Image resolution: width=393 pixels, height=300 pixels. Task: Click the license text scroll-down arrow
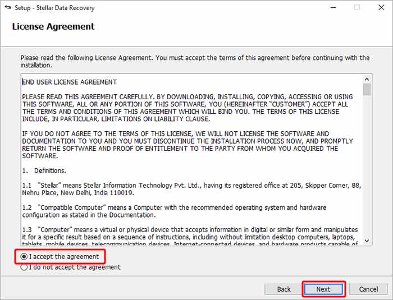(x=367, y=241)
